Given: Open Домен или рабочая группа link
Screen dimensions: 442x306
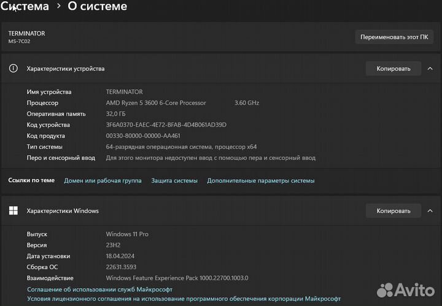Looking at the screenshot, I should (x=103, y=181).
